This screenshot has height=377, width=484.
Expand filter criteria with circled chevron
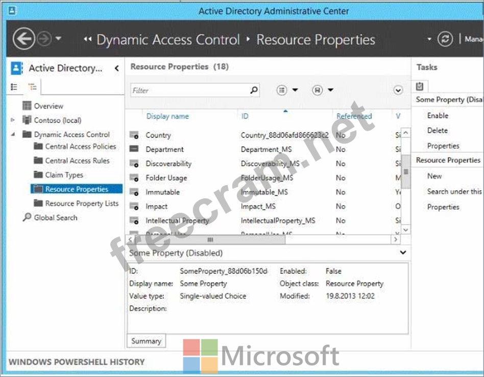click(398, 90)
